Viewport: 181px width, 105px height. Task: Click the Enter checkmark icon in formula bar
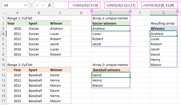point(43,5)
